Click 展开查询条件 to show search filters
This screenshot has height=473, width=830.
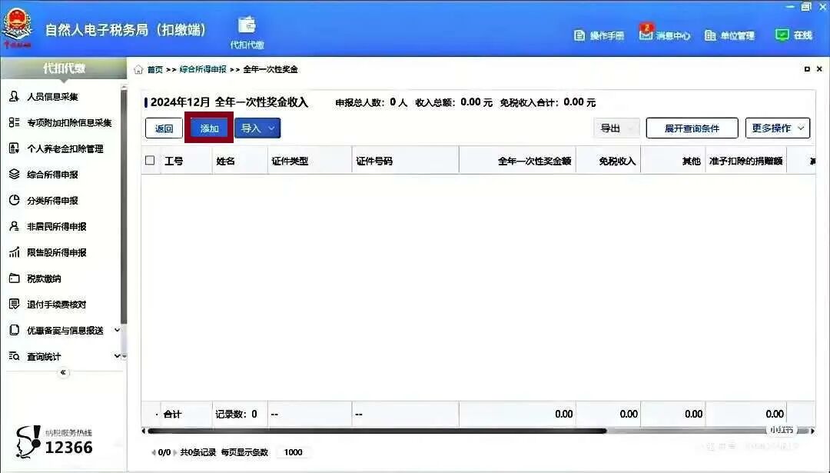[690, 128]
